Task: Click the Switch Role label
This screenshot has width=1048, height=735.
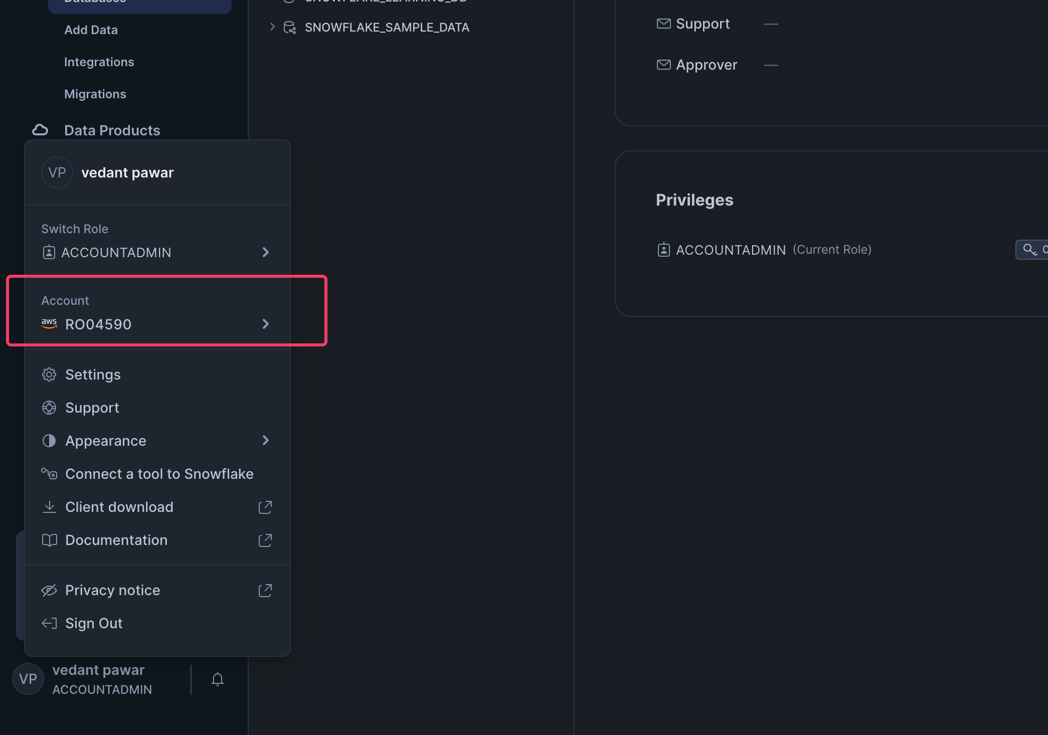Action: point(75,229)
